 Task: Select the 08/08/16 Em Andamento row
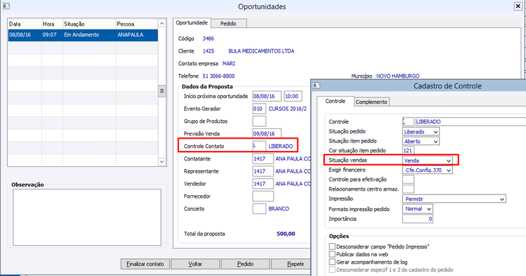[83, 35]
